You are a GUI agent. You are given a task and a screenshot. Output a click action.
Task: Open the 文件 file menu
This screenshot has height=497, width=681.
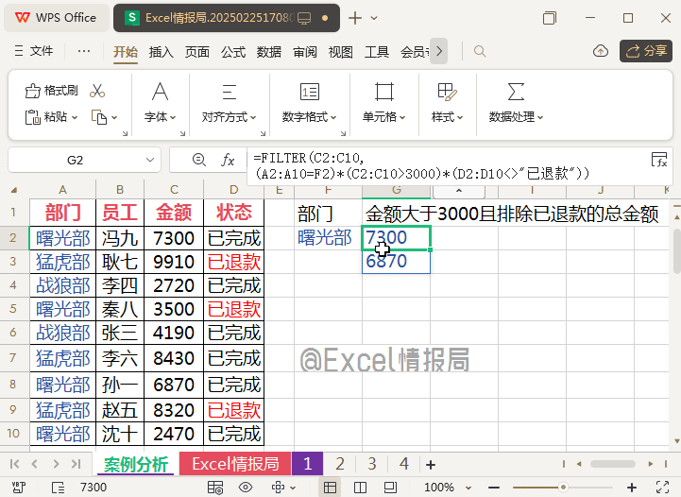click(x=33, y=51)
